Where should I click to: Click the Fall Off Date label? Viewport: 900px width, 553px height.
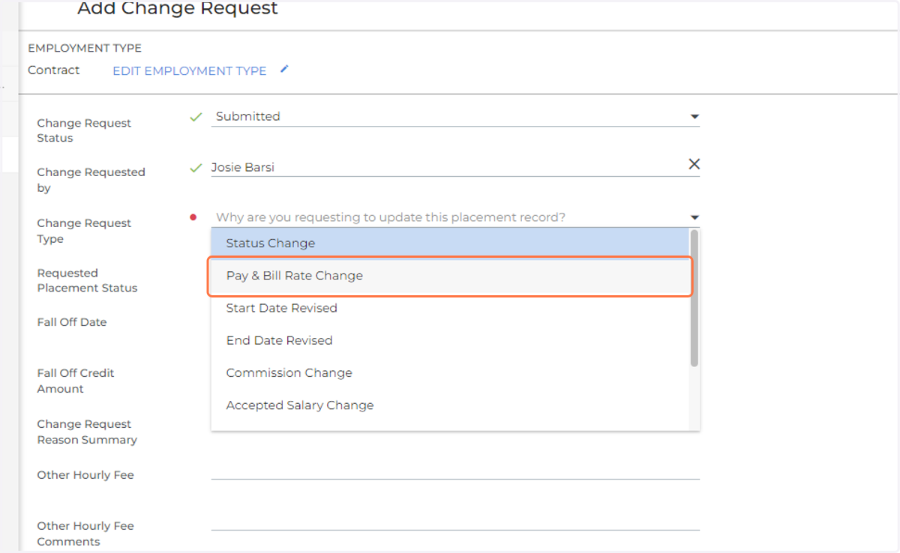tap(72, 322)
